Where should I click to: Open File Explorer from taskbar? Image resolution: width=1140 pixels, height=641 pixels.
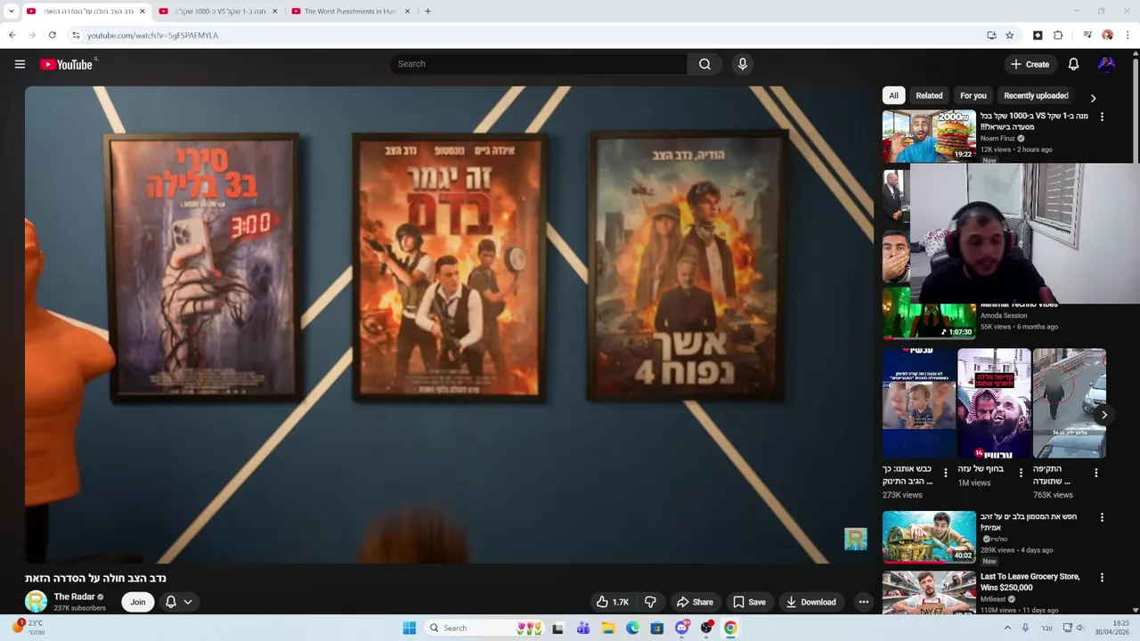607,628
